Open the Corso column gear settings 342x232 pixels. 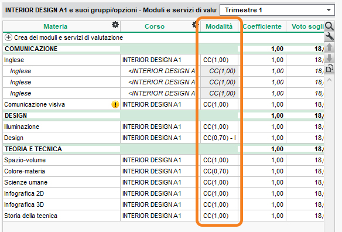pos(194,25)
